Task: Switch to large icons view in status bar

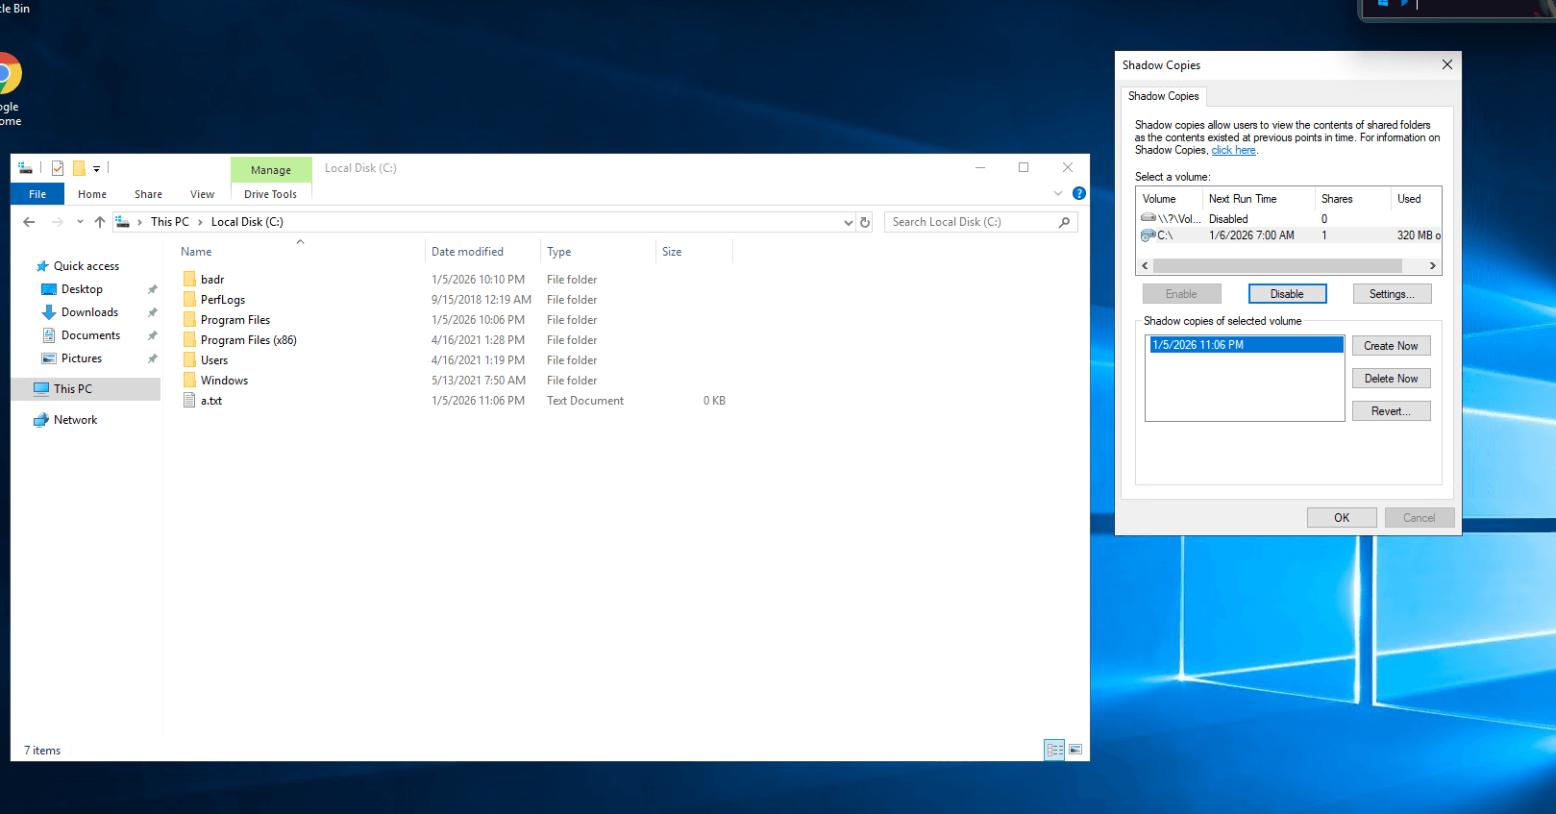Action: tap(1075, 750)
